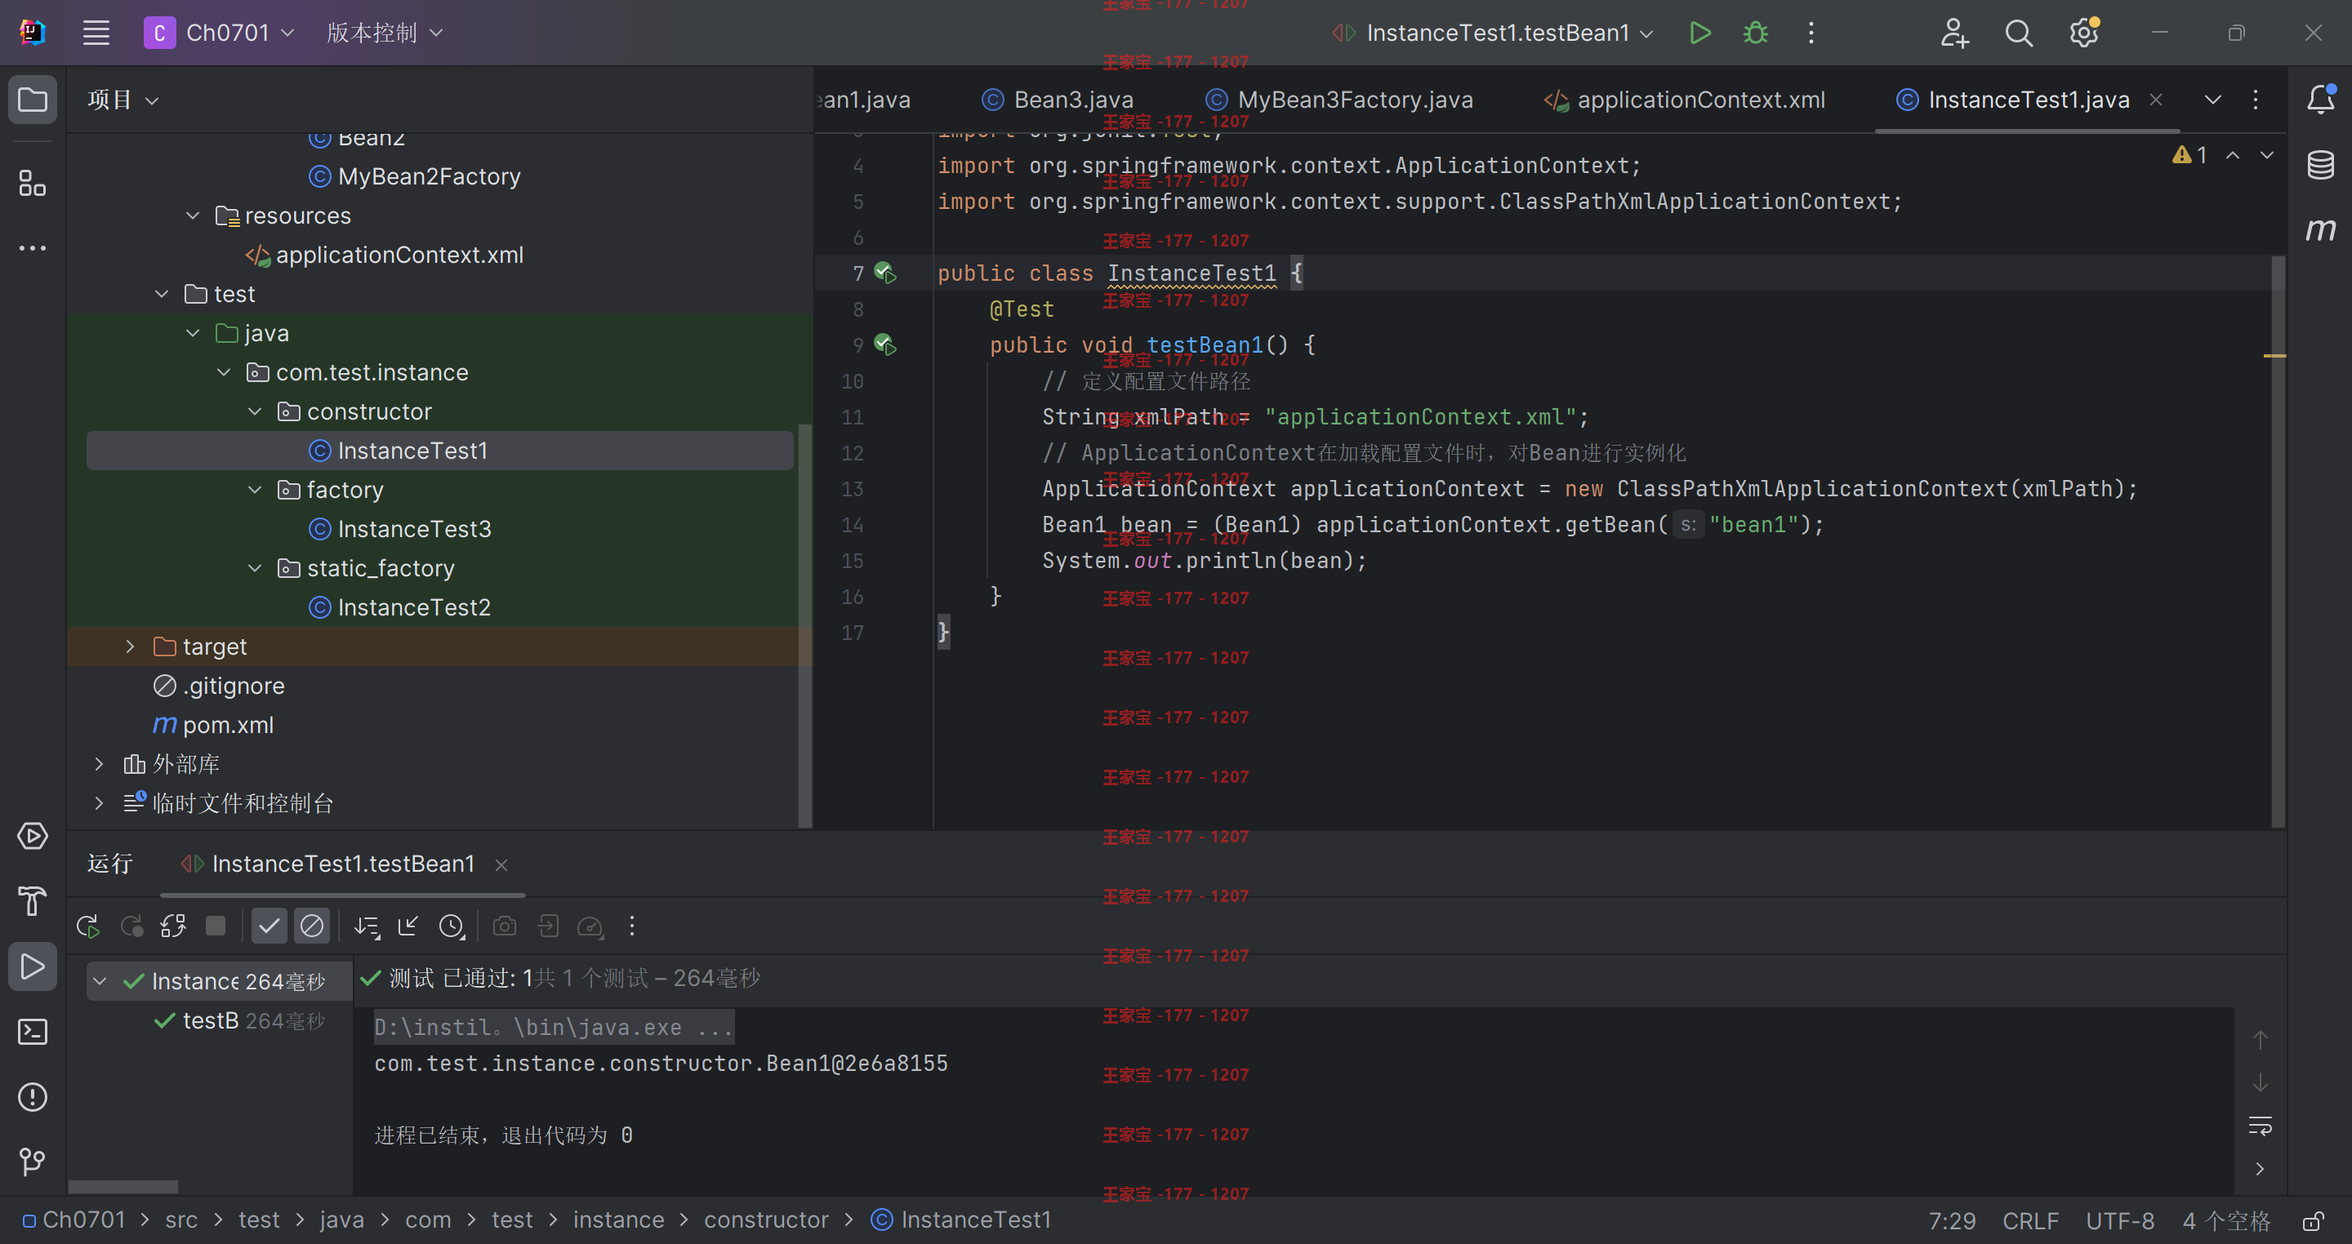Viewport: 2352px width, 1244px height.
Task: Toggle auto-test rerun option
Action: [173, 926]
